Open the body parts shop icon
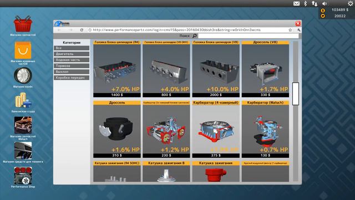 click(23, 50)
